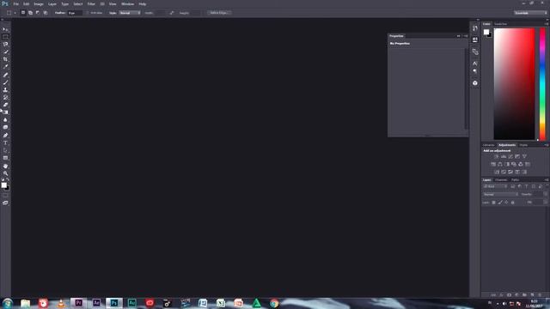Viewport: 550px width, 309px height.
Task: Select the Pen tool
Action: click(5, 136)
